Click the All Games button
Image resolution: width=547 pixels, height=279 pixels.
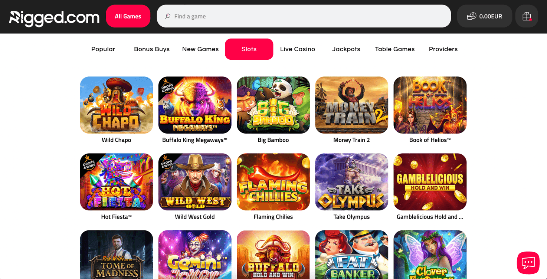[128, 16]
